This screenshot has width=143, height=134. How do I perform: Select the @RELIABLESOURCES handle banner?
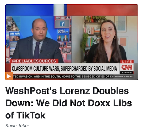[34, 61]
